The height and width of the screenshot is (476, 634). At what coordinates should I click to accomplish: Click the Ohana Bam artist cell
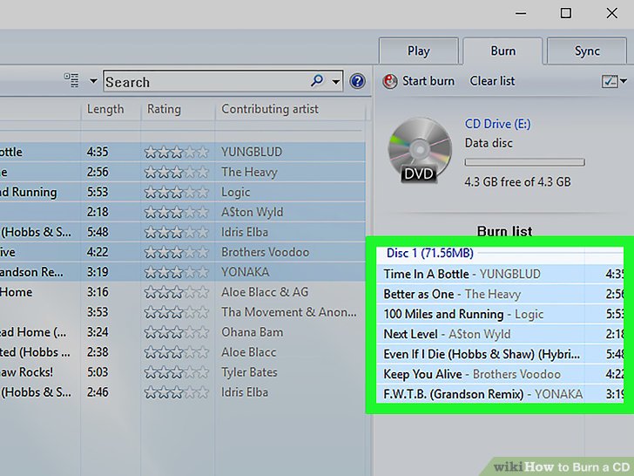[x=252, y=332]
